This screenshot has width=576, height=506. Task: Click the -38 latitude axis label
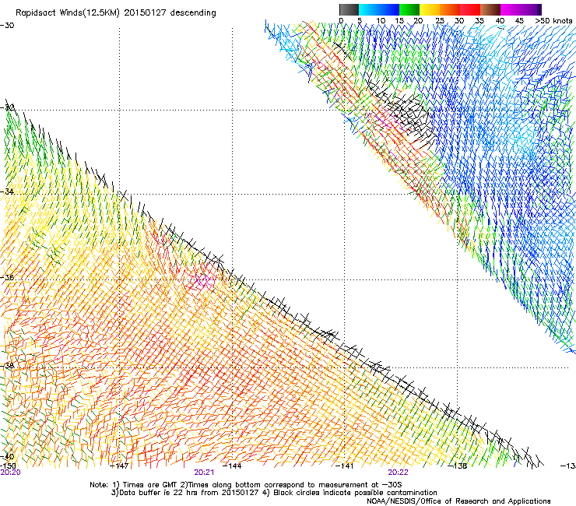7,366
